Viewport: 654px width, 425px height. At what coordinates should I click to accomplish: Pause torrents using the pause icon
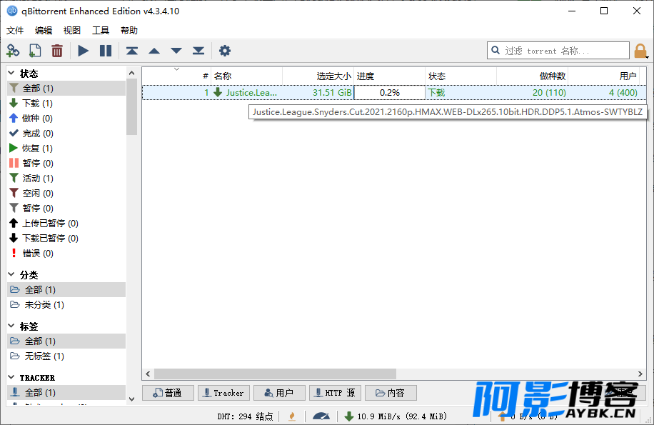[106, 51]
